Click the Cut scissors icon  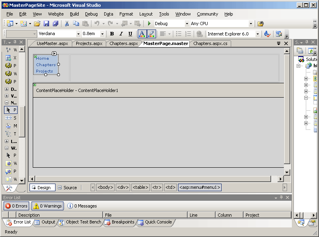pyautogui.click(x=67, y=24)
